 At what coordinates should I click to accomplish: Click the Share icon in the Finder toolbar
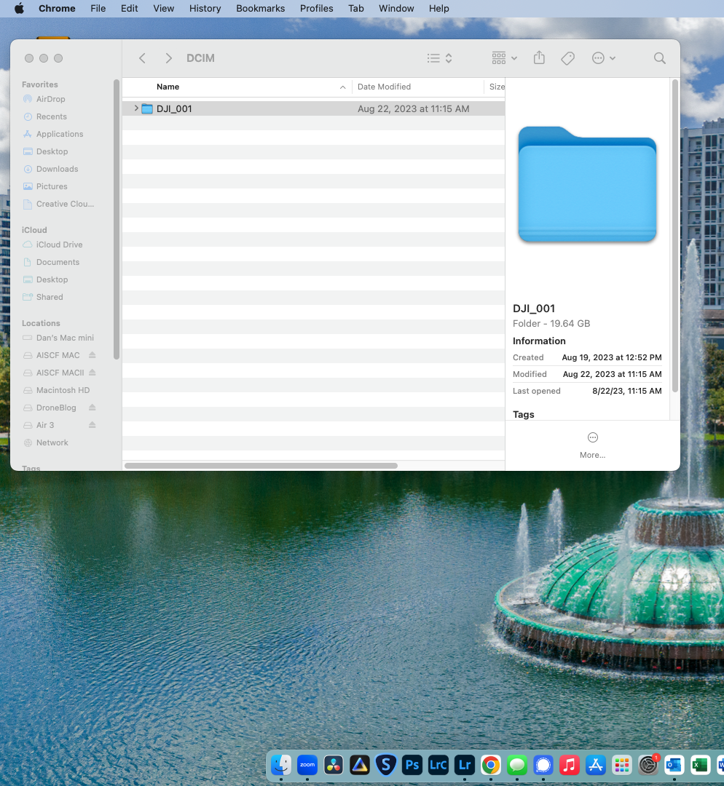[x=540, y=57]
